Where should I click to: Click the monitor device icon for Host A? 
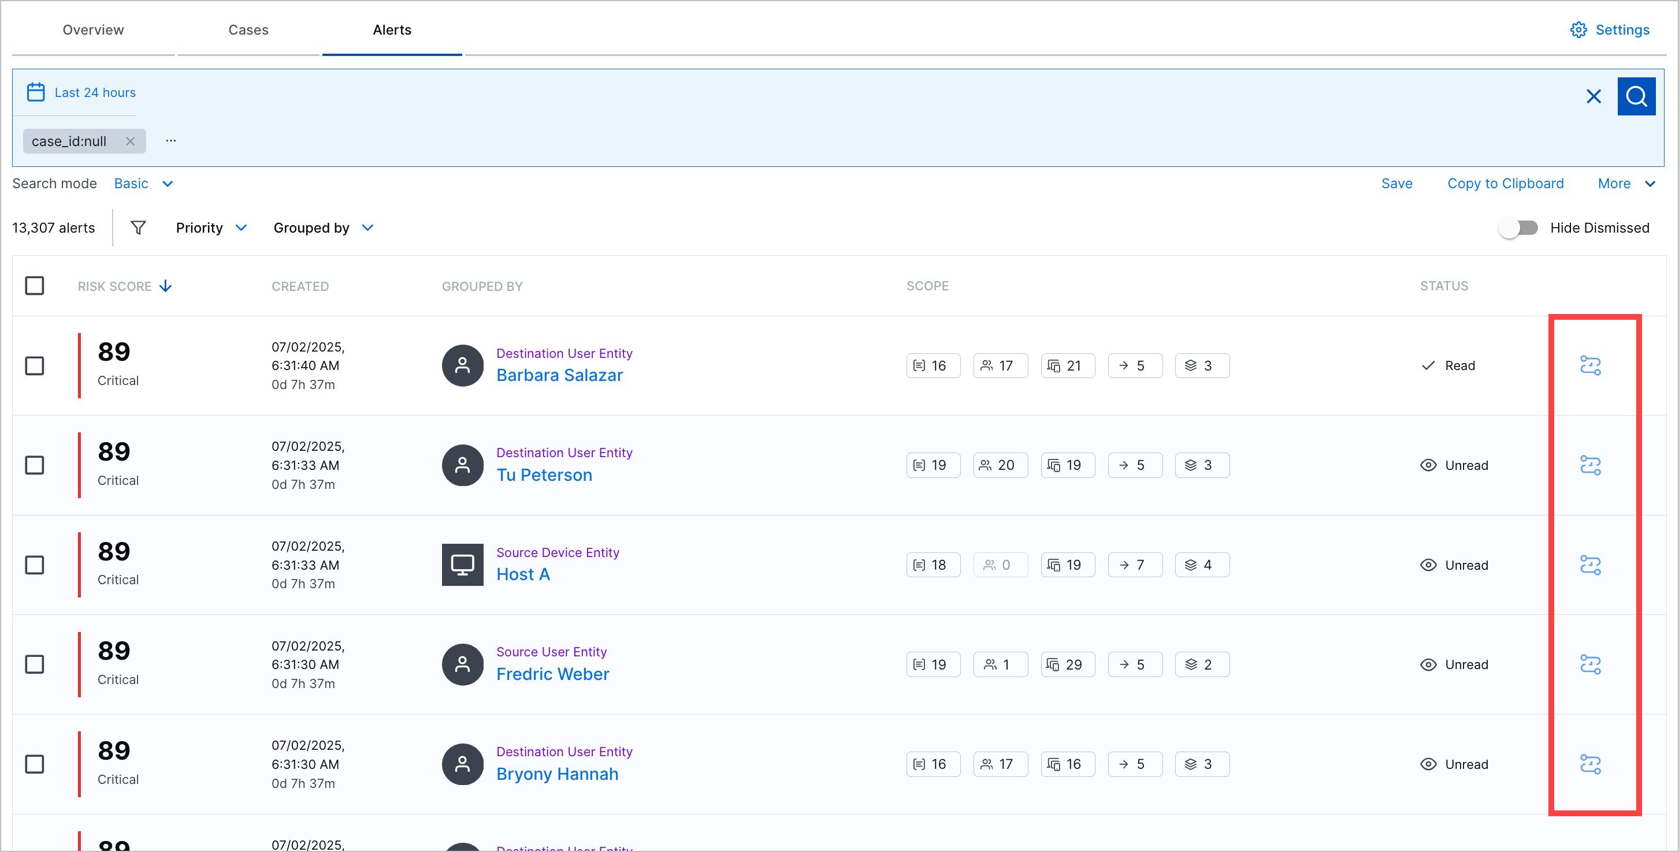(463, 565)
